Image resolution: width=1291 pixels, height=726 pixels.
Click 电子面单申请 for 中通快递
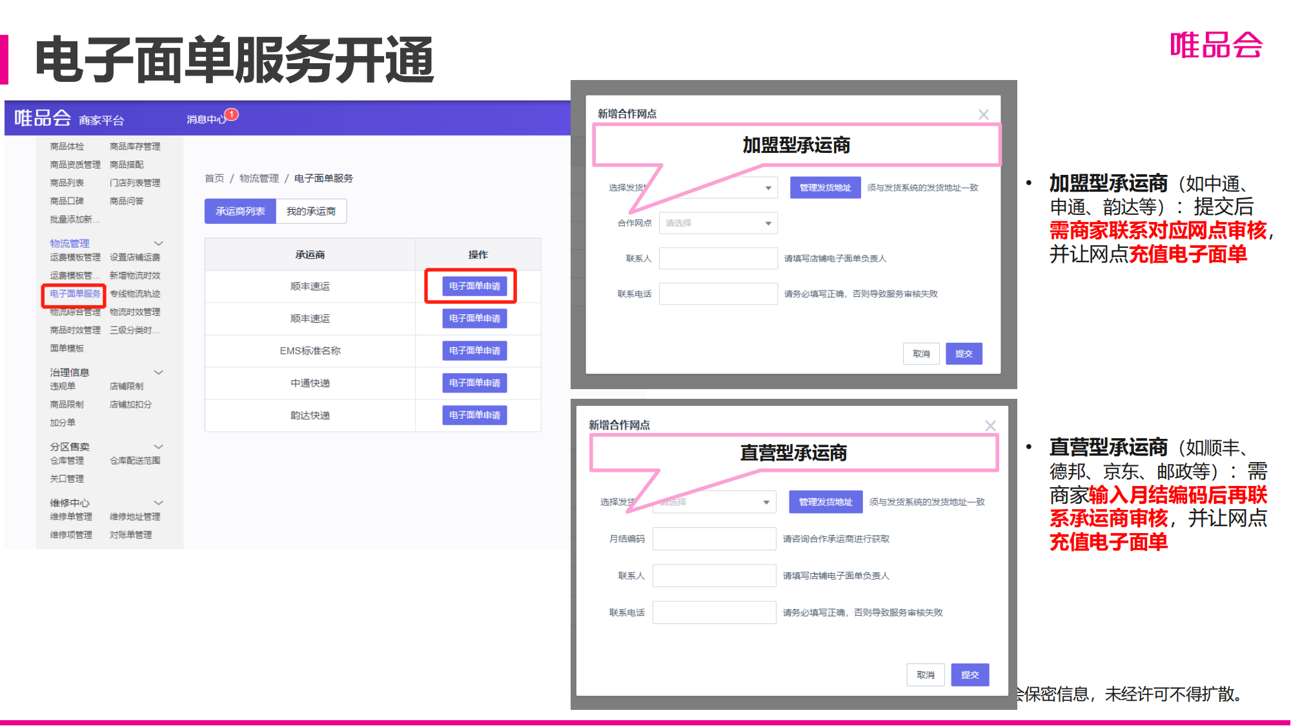[474, 383]
